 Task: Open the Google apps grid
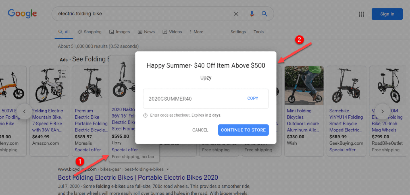click(361, 14)
